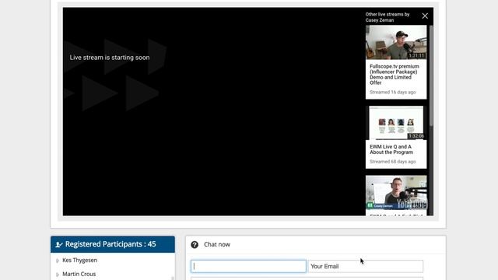This screenshot has height=280, width=498.
Task: Click "Live stream is starting soon" message
Action: coord(110,58)
